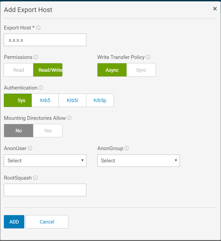The height and width of the screenshot is (241, 221).
Task: Click the RootSquash text field
Action: tap(45, 190)
